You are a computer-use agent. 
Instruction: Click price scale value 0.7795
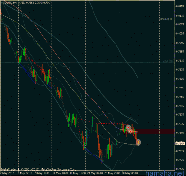(180, 88)
